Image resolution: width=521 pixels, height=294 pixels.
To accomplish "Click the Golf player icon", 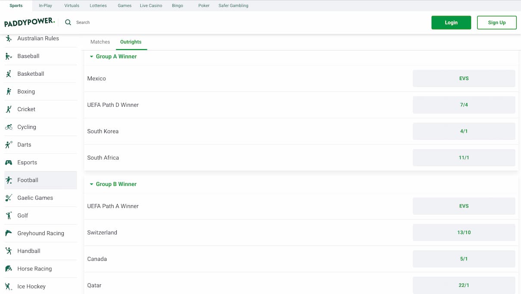I will 9,215.
